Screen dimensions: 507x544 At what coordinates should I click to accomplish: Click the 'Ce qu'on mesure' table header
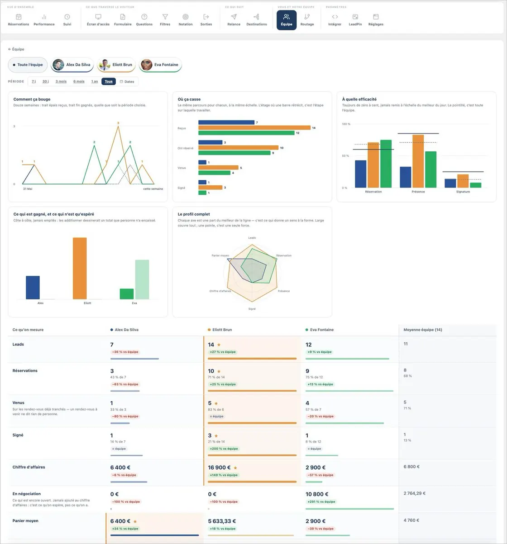28,330
